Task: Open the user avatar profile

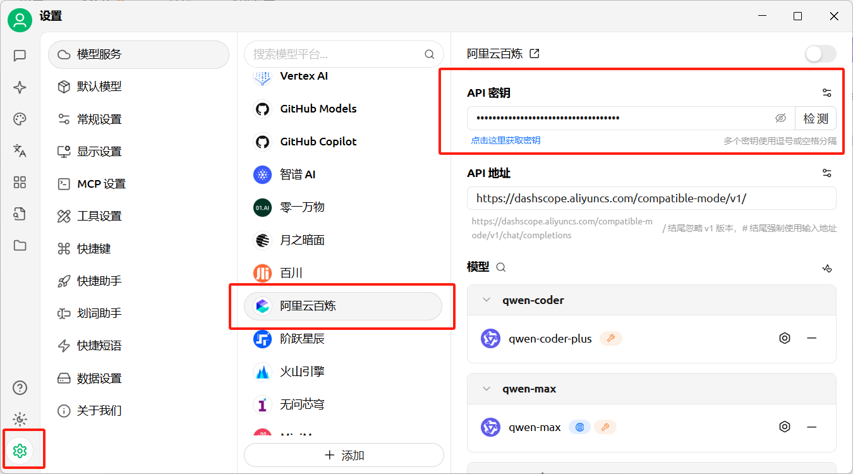Action: tap(20, 20)
